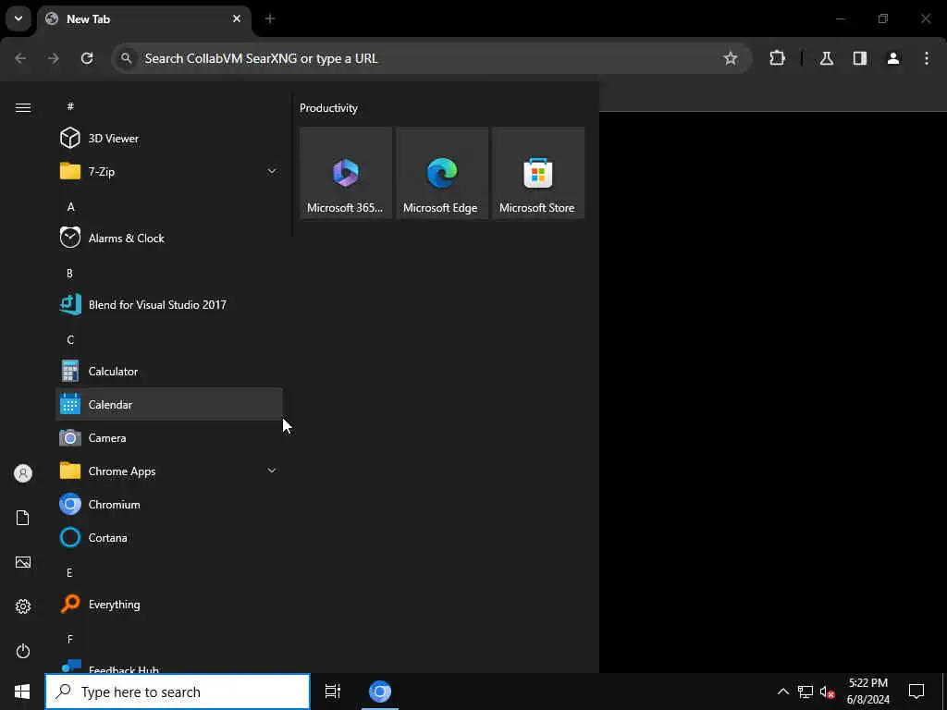
Task: Open the user account icon in Start
Action: click(23, 473)
